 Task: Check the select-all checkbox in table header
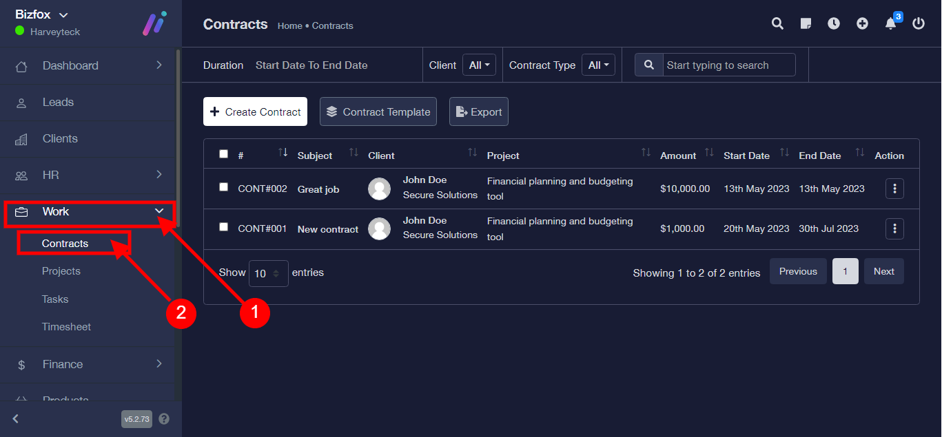point(223,154)
